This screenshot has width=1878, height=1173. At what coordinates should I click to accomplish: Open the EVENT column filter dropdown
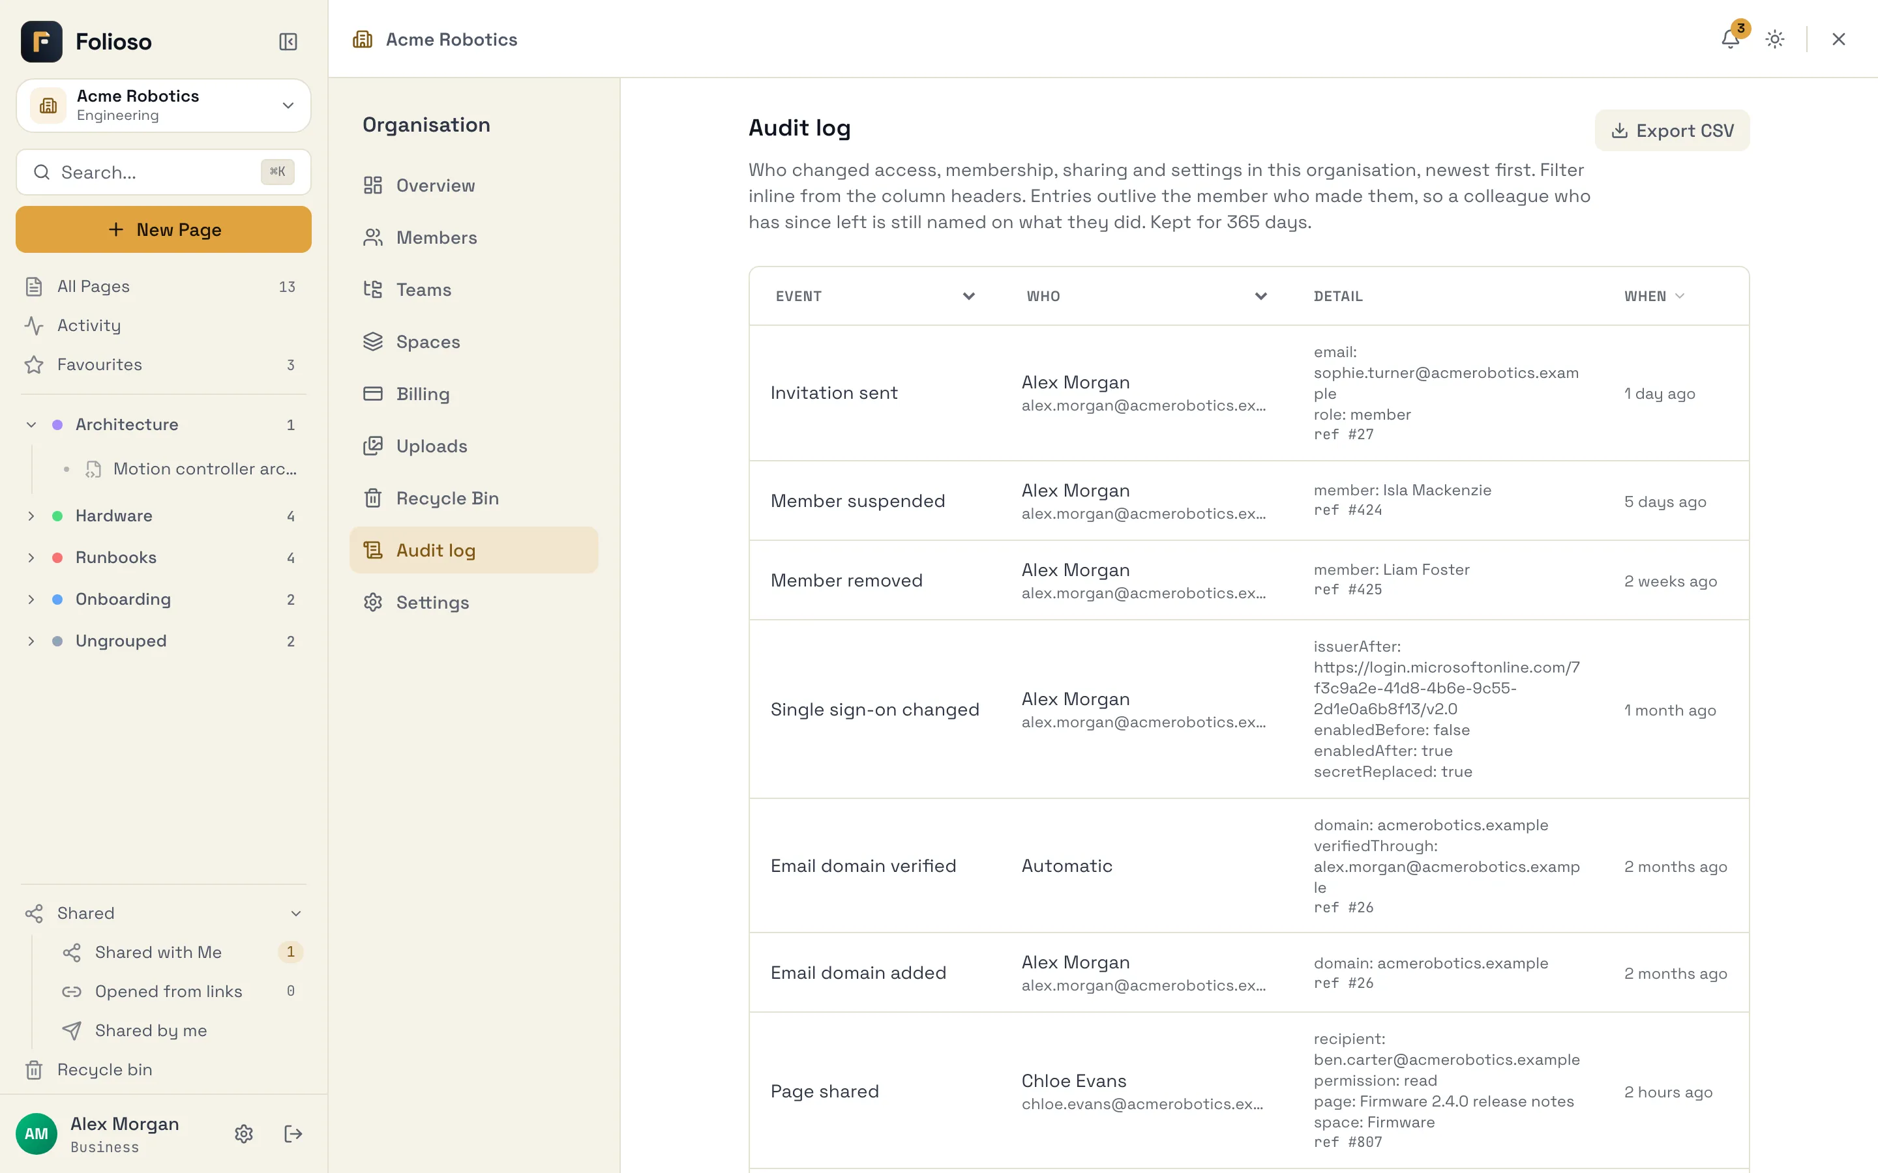(968, 296)
